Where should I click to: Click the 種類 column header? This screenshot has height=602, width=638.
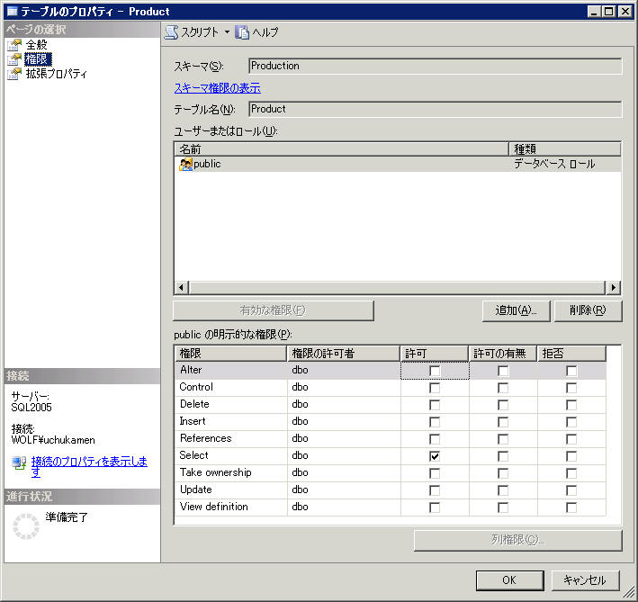coord(565,148)
